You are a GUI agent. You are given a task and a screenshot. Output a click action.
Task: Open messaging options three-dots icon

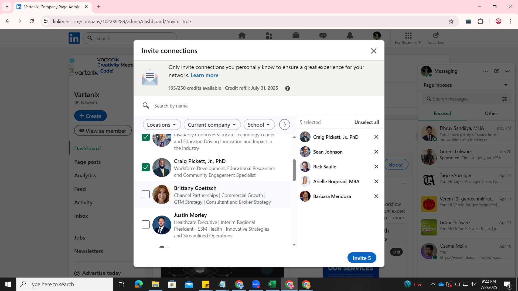[x=486, y=71]
